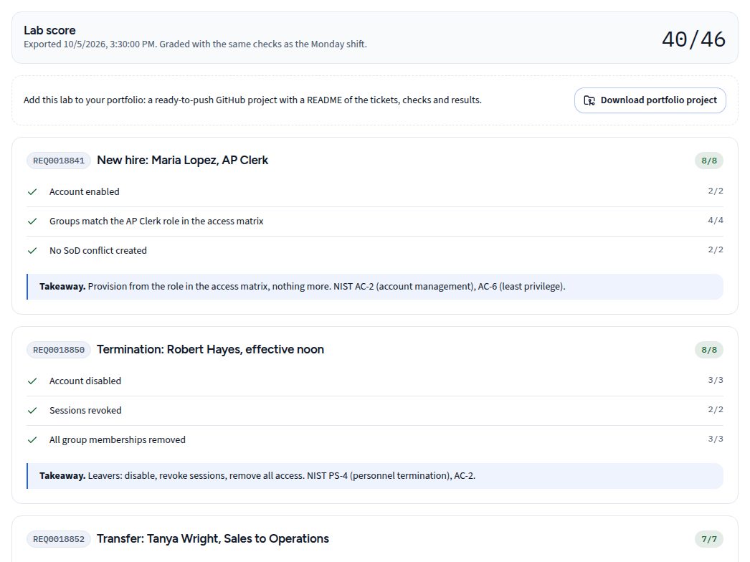Click the checkmark beside Account enabled

click(32, 192)
